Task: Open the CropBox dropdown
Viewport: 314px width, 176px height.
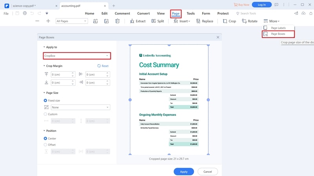Action: click(77, 56)
